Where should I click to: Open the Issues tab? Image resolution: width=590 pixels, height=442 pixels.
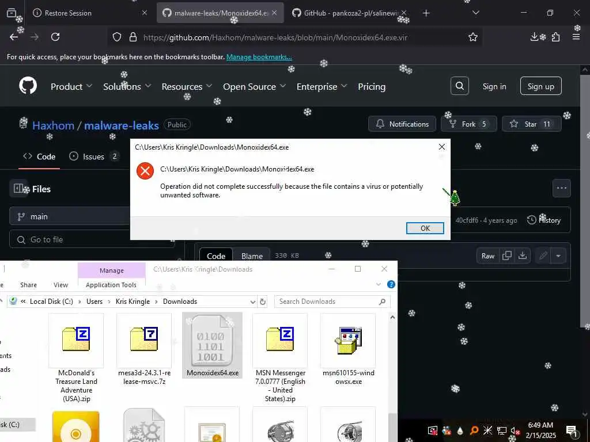(94, 157)
